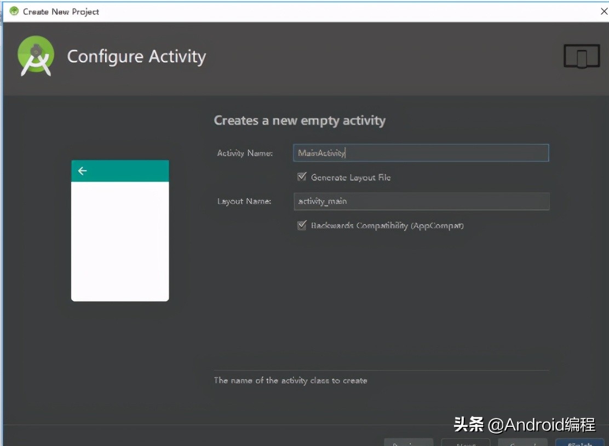Click the back arrow in activity preview
Viewport: 609px width, 446px height.
82,171
